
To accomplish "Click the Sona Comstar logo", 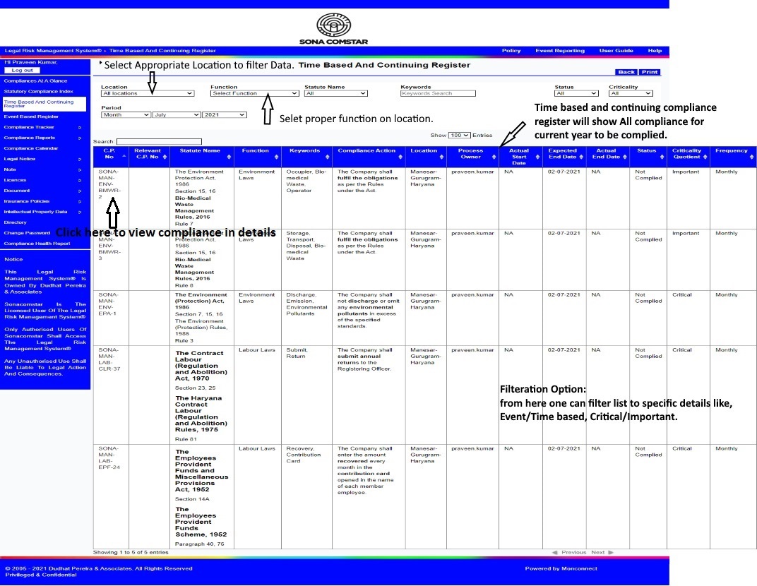I will (x=333, y=28).
